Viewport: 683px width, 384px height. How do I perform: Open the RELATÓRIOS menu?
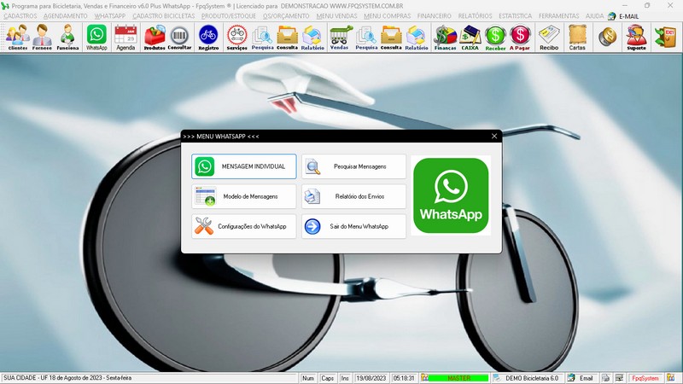[x=476, y=15]
